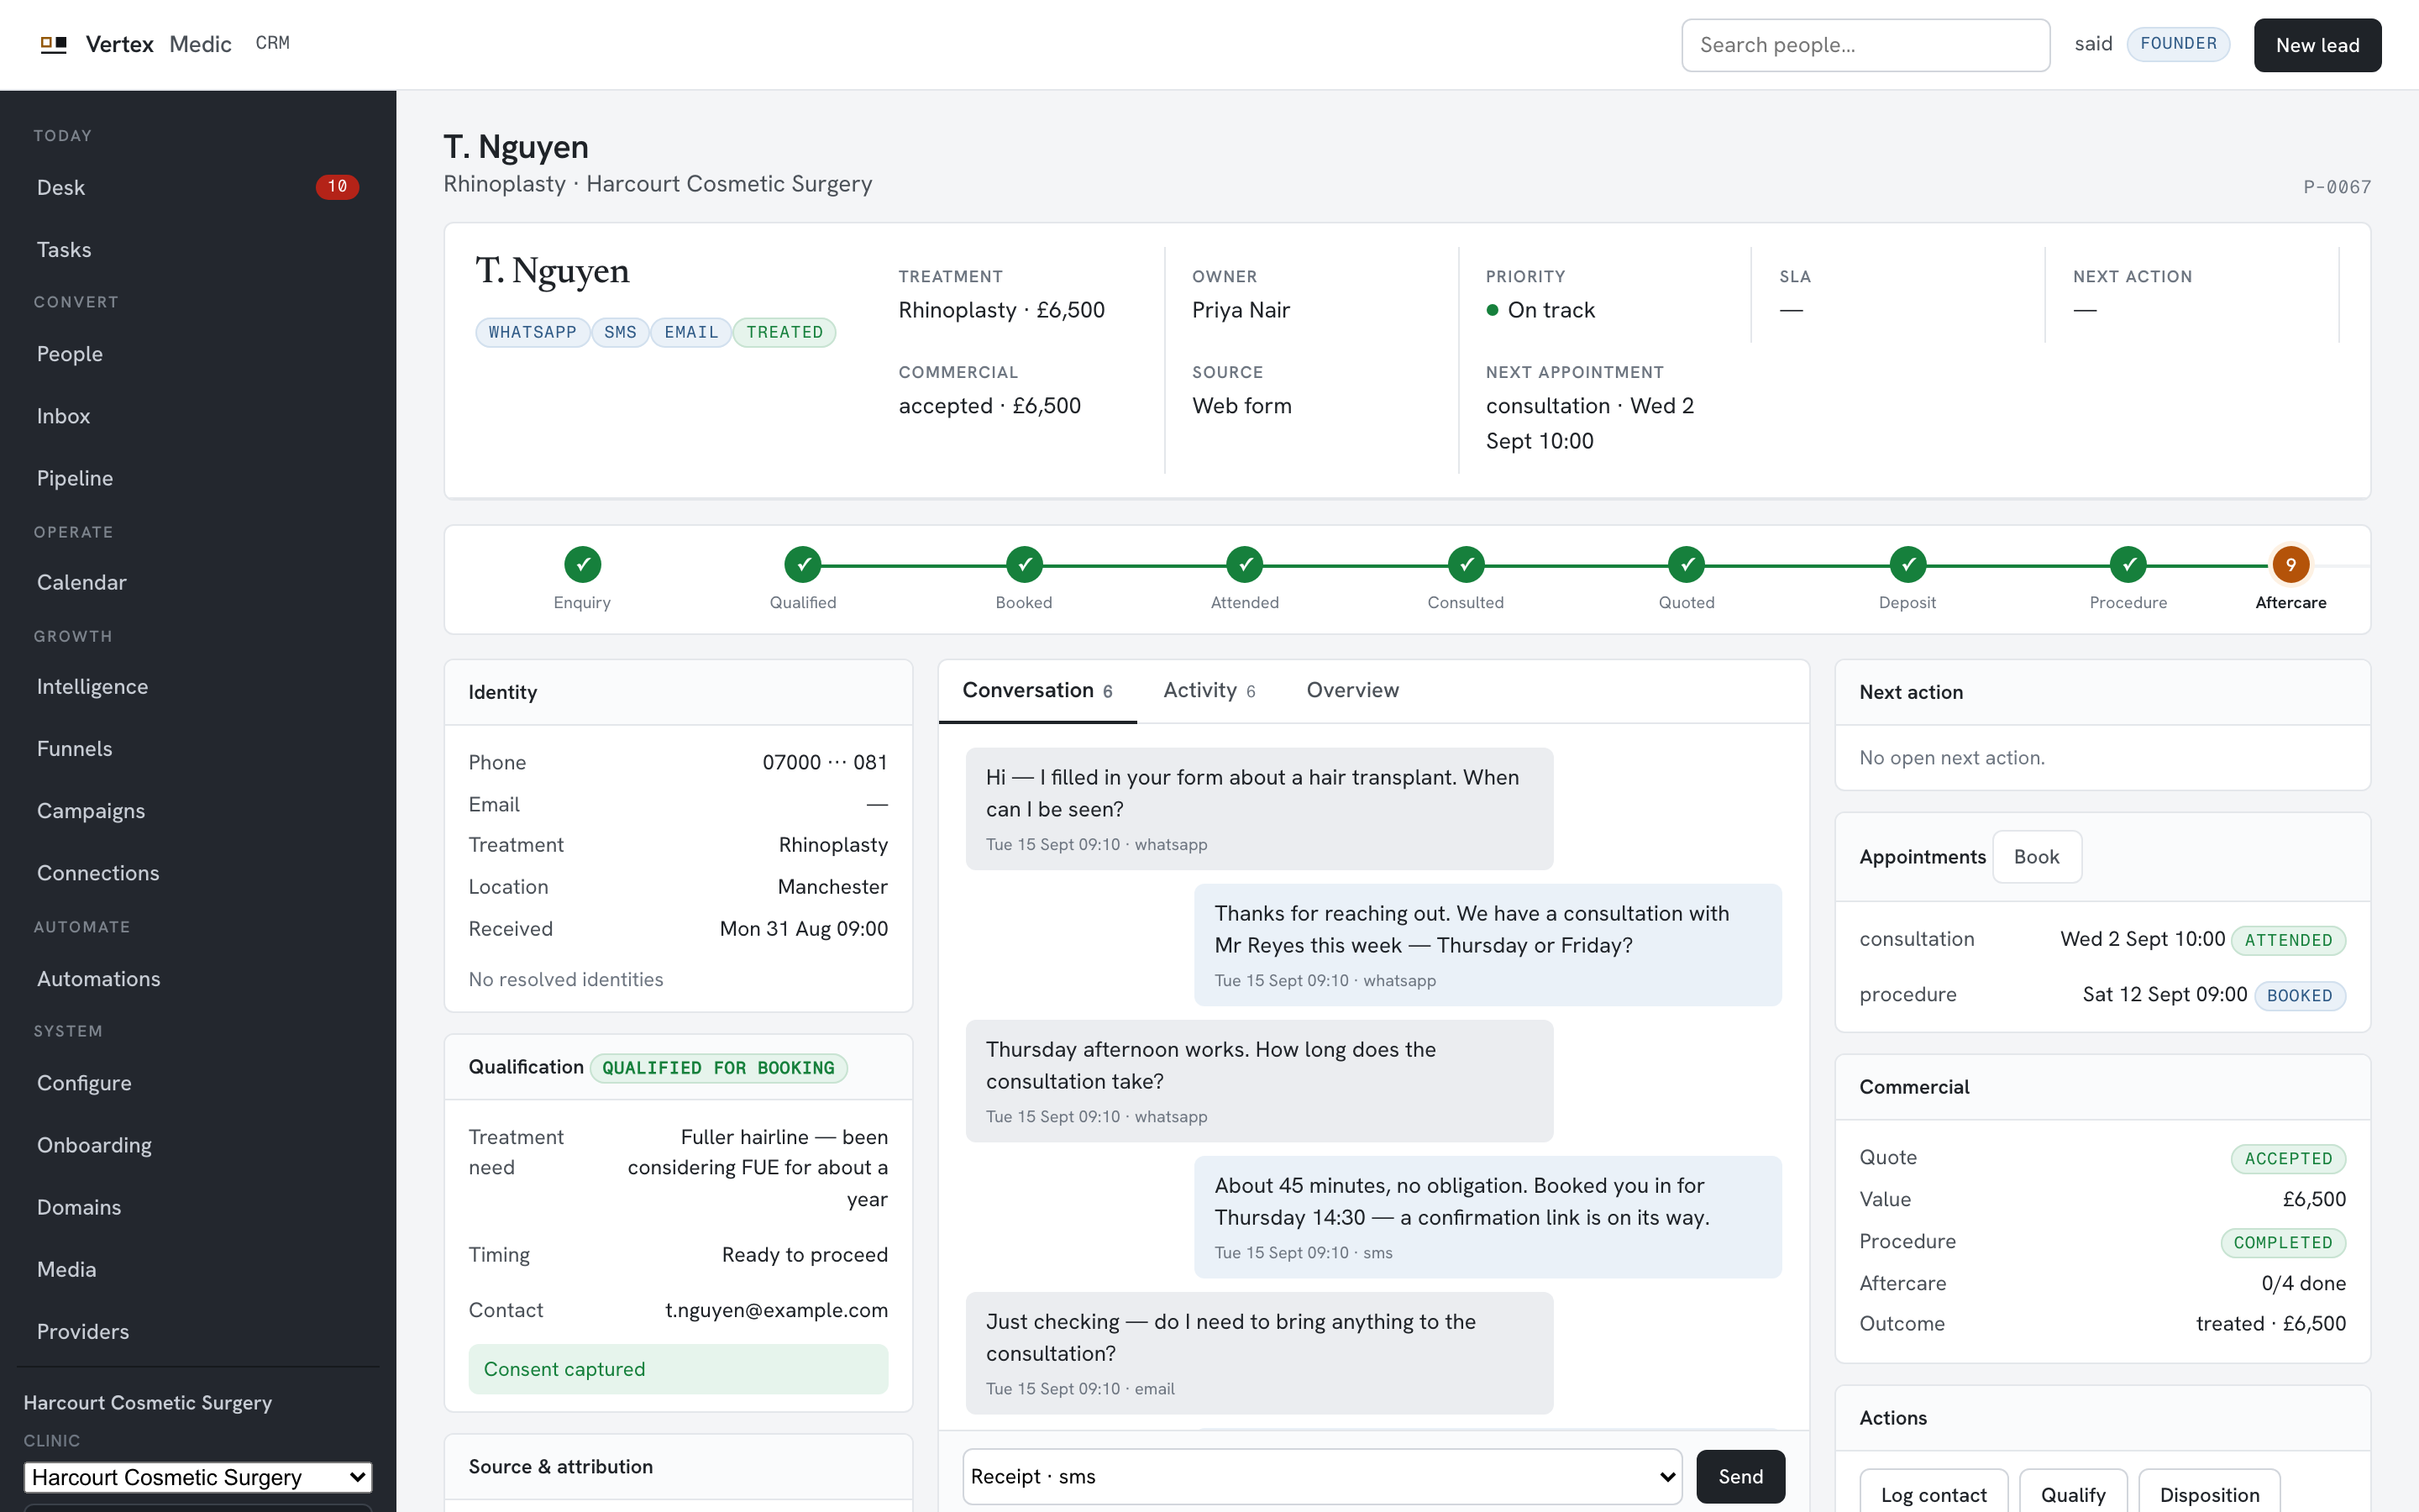Click the QUALIFIED FOR BOOKING badge

(717, 1068)
